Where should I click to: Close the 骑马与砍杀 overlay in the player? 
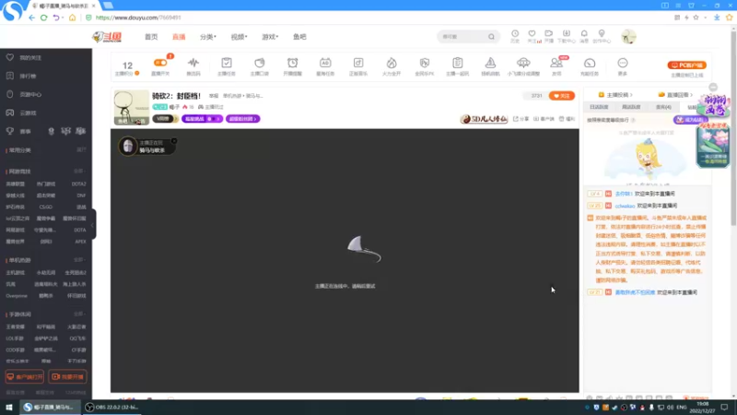174,141
